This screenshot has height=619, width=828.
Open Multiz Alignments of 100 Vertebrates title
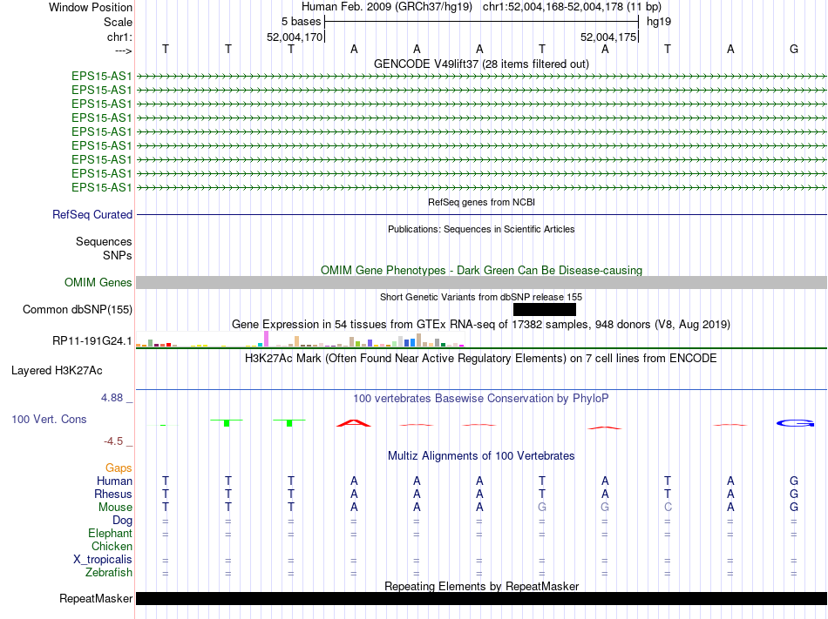[x=481, y=455]
